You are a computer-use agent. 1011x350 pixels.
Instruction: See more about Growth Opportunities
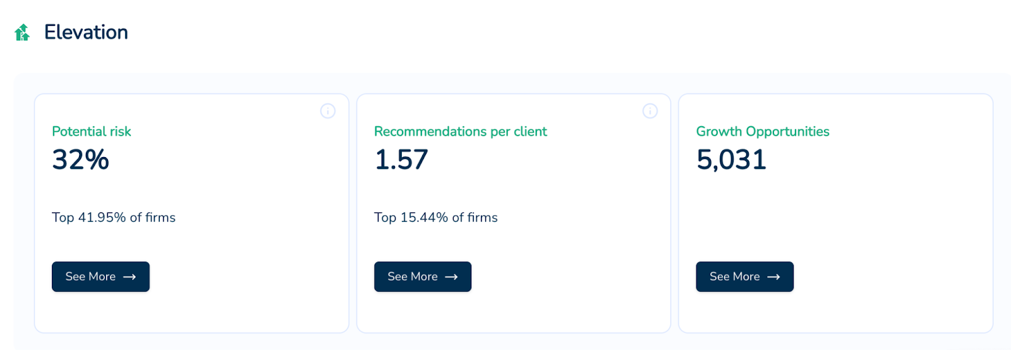click(x=744, y=277)
